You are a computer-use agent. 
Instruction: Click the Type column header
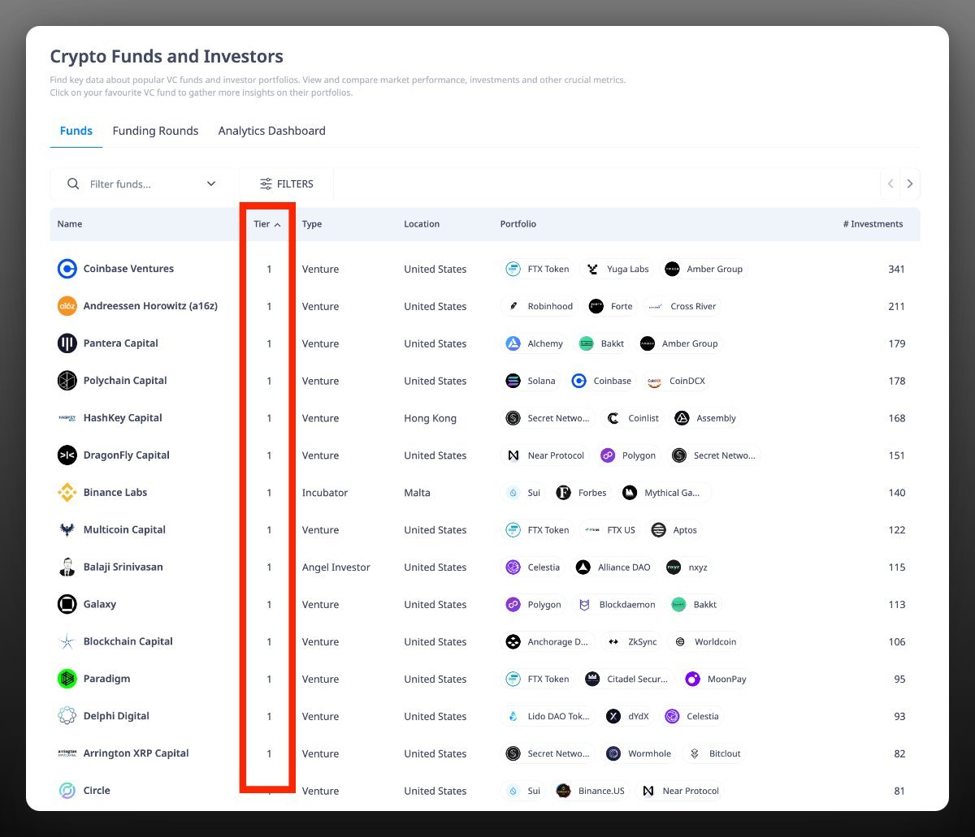tap(312, 224)
